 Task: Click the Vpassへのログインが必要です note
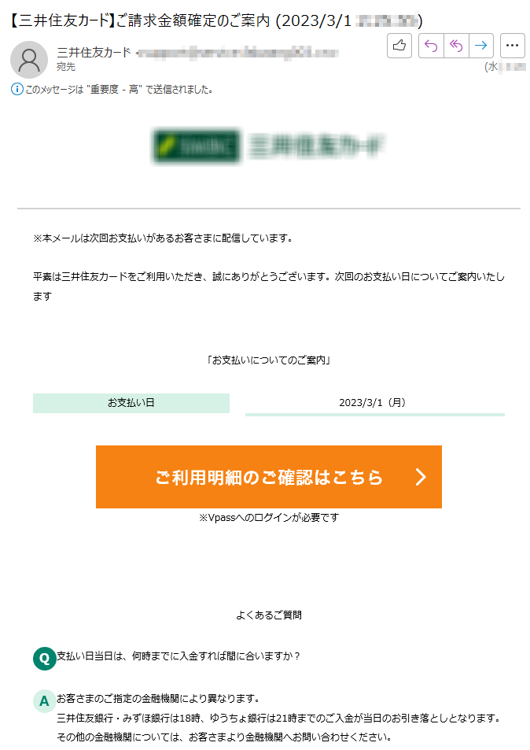(269, 518)
